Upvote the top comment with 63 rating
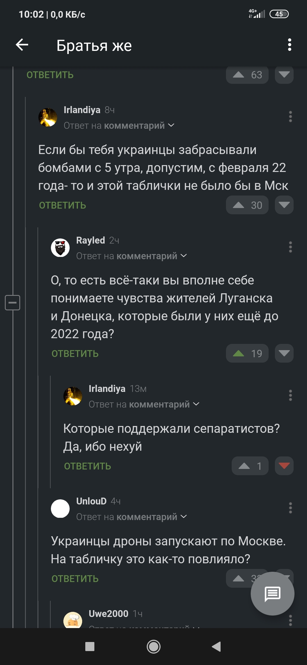Viewport: 307px width, 665px height. (x=239, y=75)
